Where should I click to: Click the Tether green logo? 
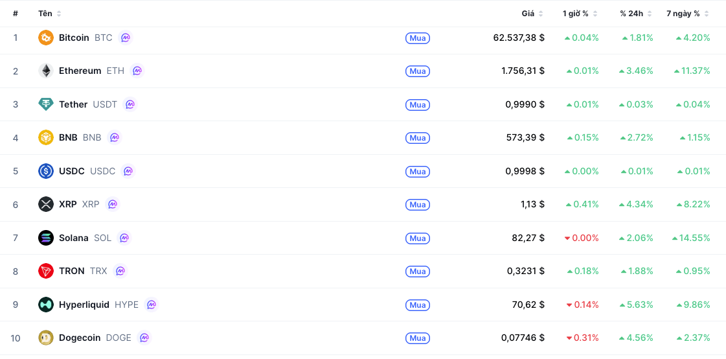coord(46,104)
